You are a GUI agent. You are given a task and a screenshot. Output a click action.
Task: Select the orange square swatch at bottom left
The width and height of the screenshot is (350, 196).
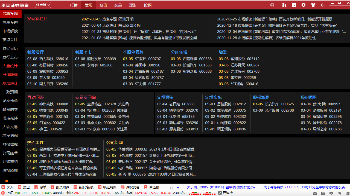pyautogui.click(x=7, y=180)
